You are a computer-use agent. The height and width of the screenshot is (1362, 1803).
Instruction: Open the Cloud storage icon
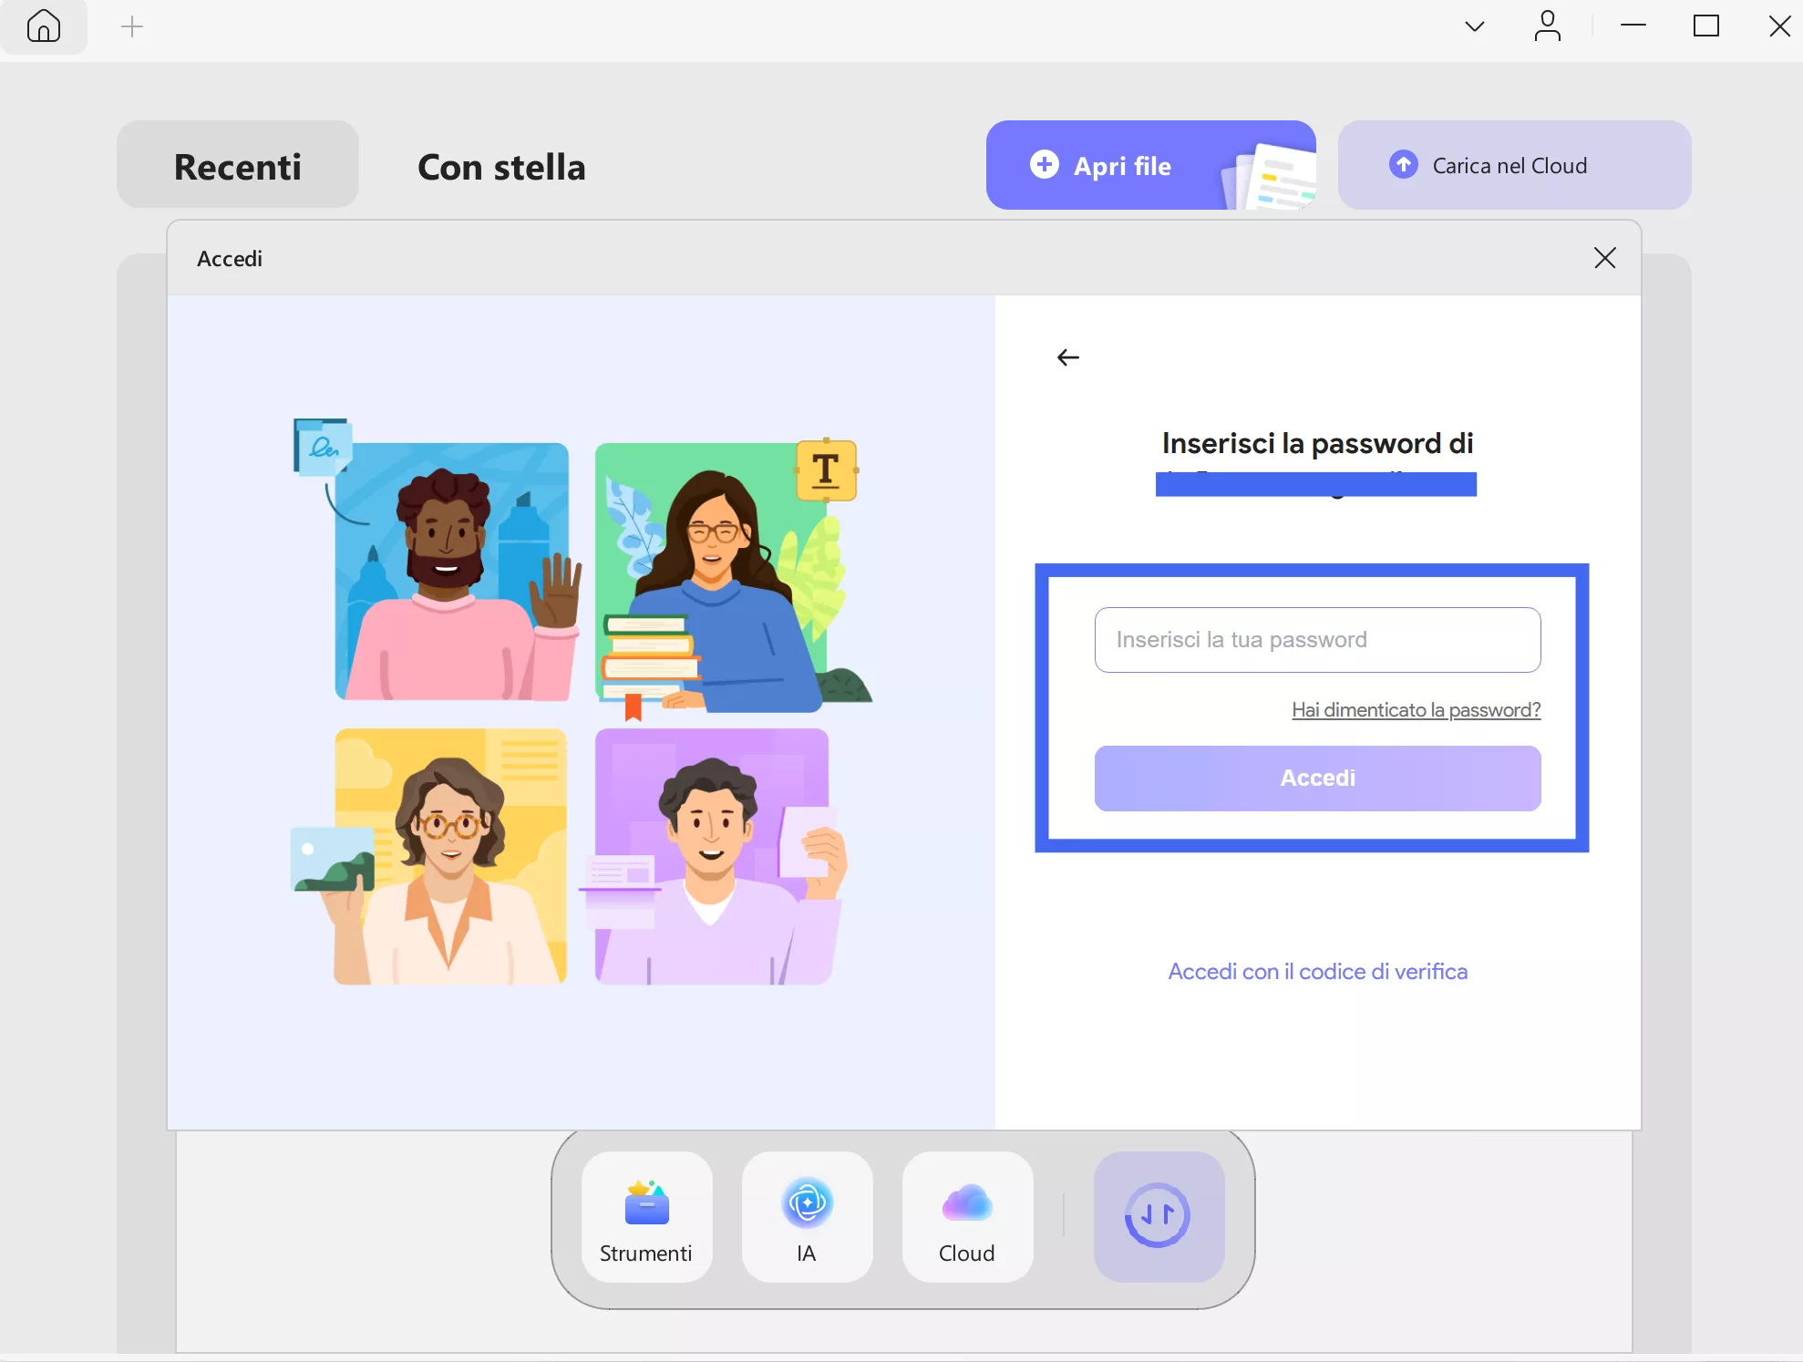pos(967,1217)
